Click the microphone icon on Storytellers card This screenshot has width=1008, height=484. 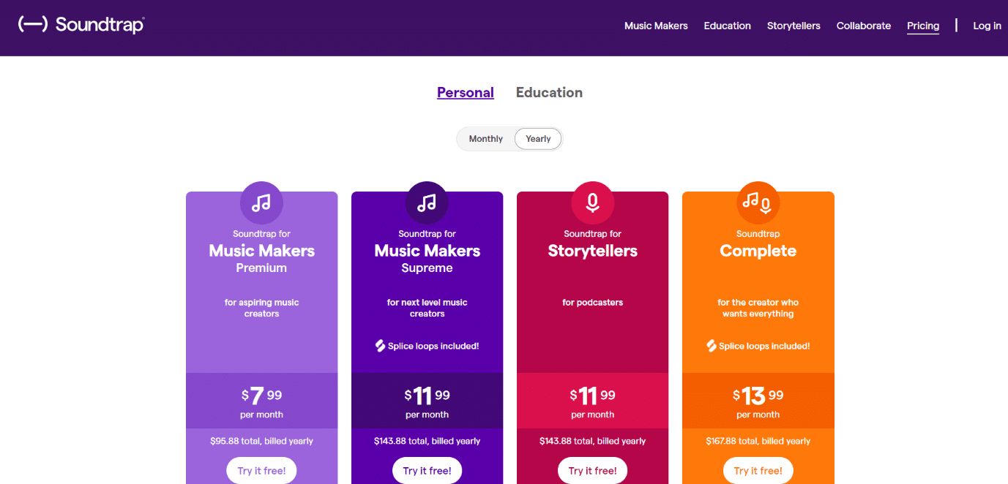(x=592, y=203)
